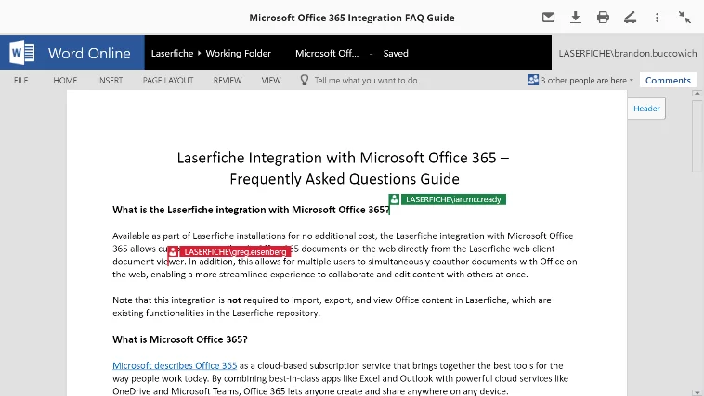Image resolution: width=704 pixels, height=396 pixels.
Task: Click the vertical scrollbar down arrow
Action: coord(697,392)
